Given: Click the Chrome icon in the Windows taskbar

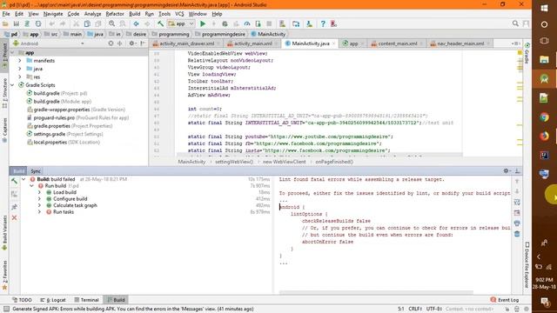Looking at the screenshot, I should click(544, 117).
